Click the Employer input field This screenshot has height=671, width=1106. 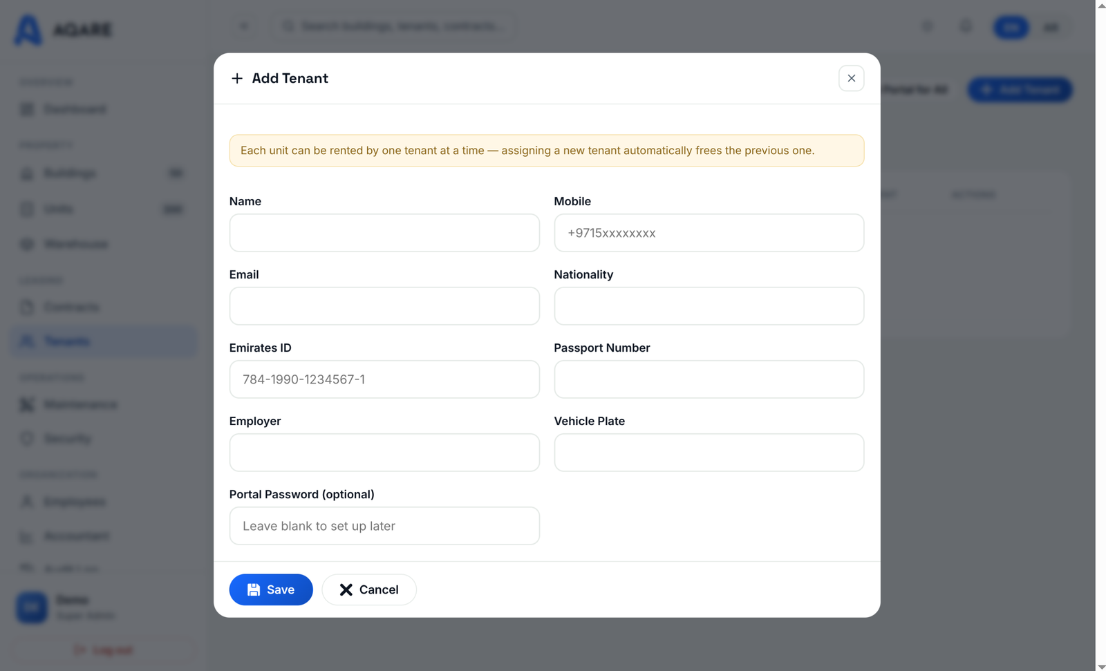click(384, 453)
